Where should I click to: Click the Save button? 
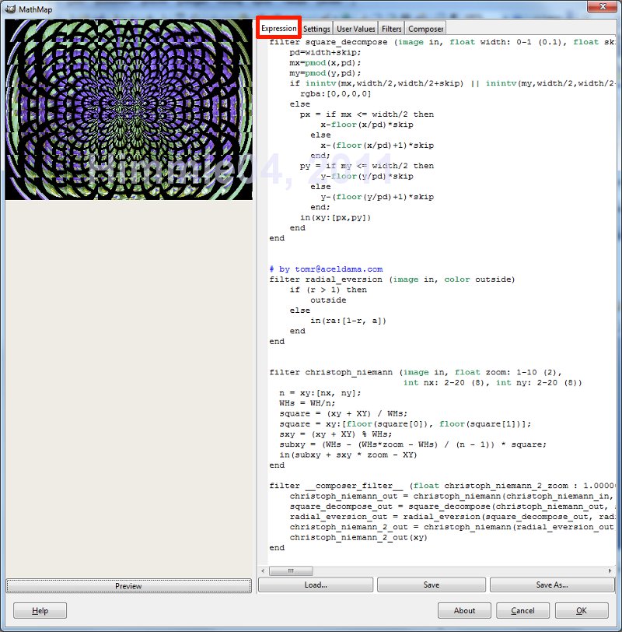click(432, 585)
